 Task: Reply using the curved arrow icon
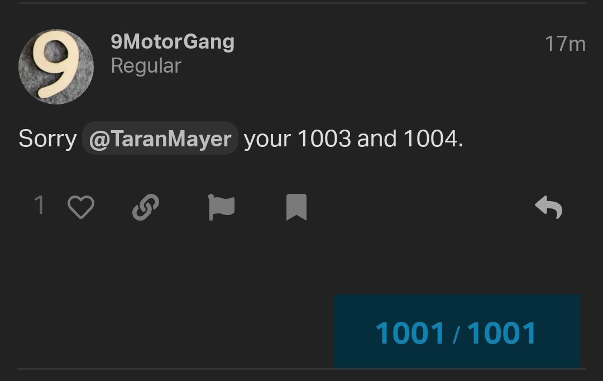549,207
